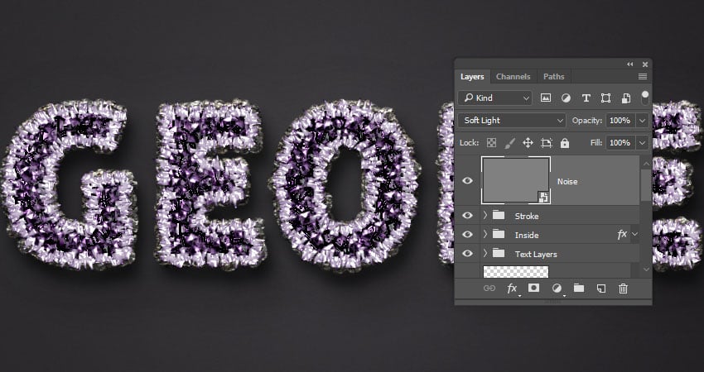This screenshot has height=372, width=704.
Task: Click the Fill label
Action: pyautogui.click(x=596, y=143)
